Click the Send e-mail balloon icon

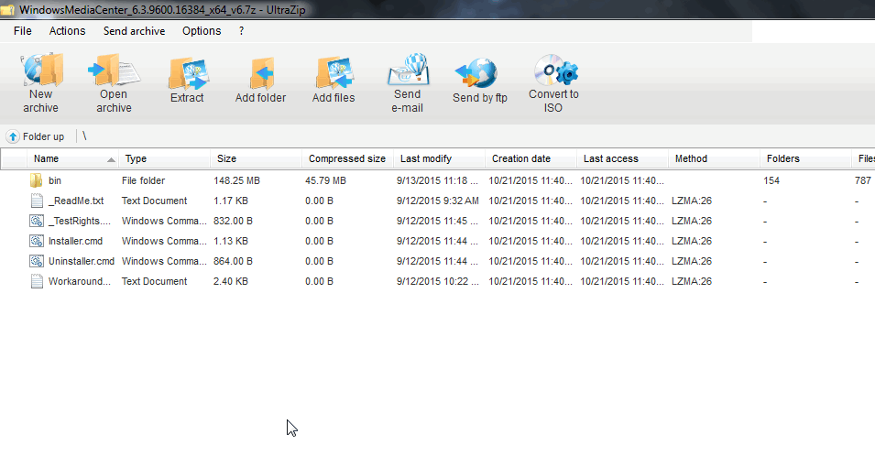[x=409, y=70]
